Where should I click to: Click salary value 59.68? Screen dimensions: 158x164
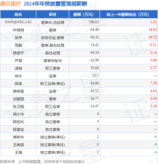pos(95,68)
